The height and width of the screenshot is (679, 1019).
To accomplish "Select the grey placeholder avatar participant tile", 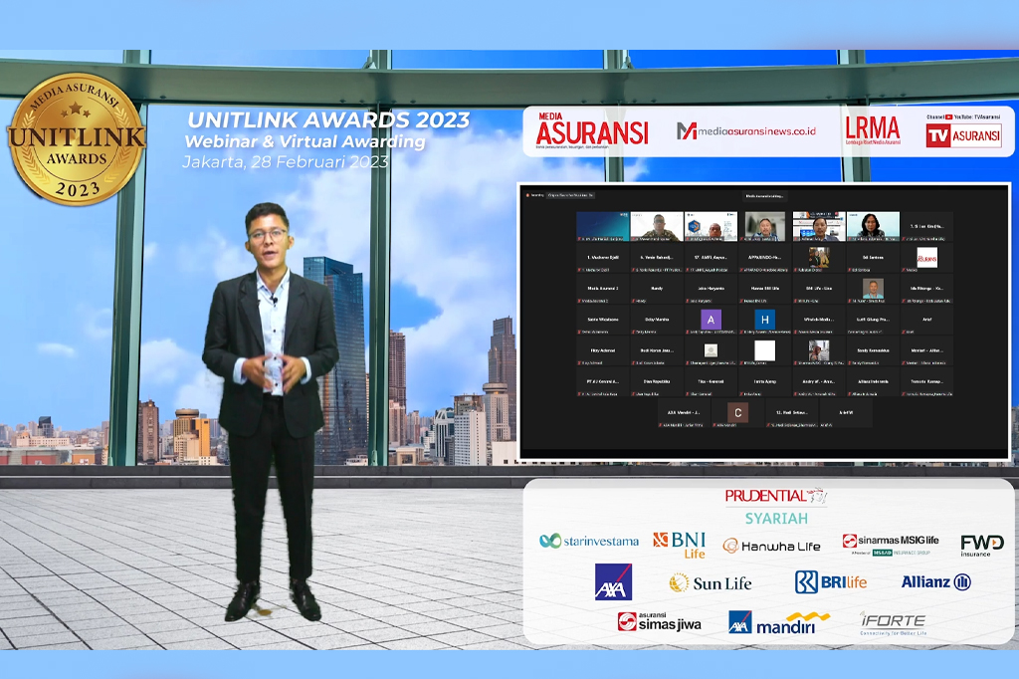I will coord(711,351).
